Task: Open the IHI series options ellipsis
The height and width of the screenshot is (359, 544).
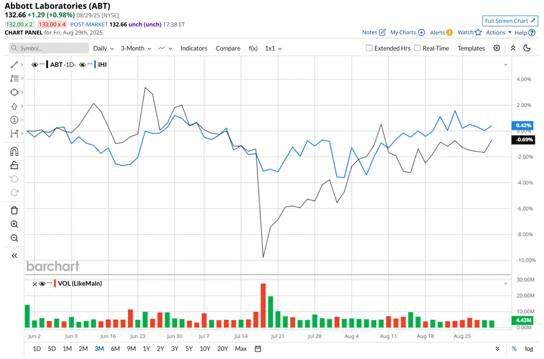Action: click(90, 64)
